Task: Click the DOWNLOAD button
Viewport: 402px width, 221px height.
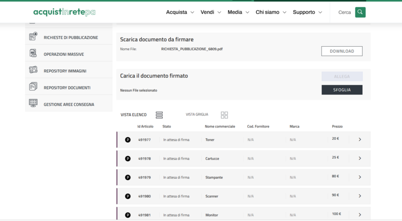Action: pyautogui.click(x=342, y=51)
